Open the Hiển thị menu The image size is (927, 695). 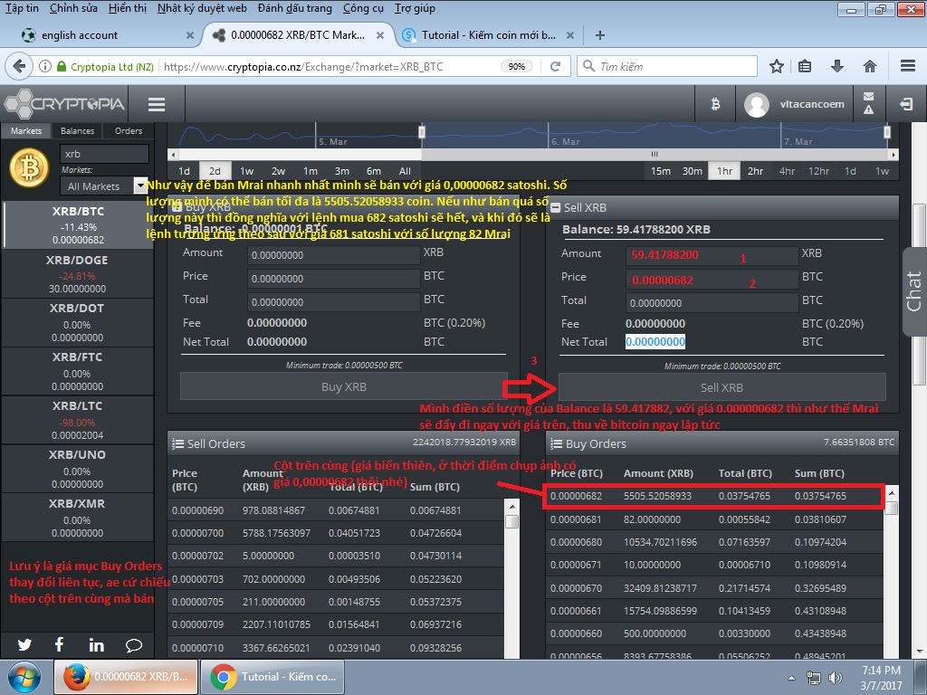point(128,8)
